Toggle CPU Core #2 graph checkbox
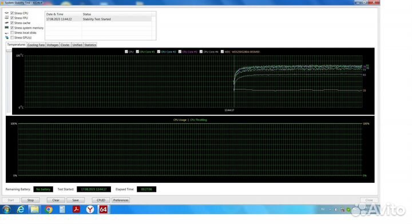The image size is (412, 224). (159, 52)
